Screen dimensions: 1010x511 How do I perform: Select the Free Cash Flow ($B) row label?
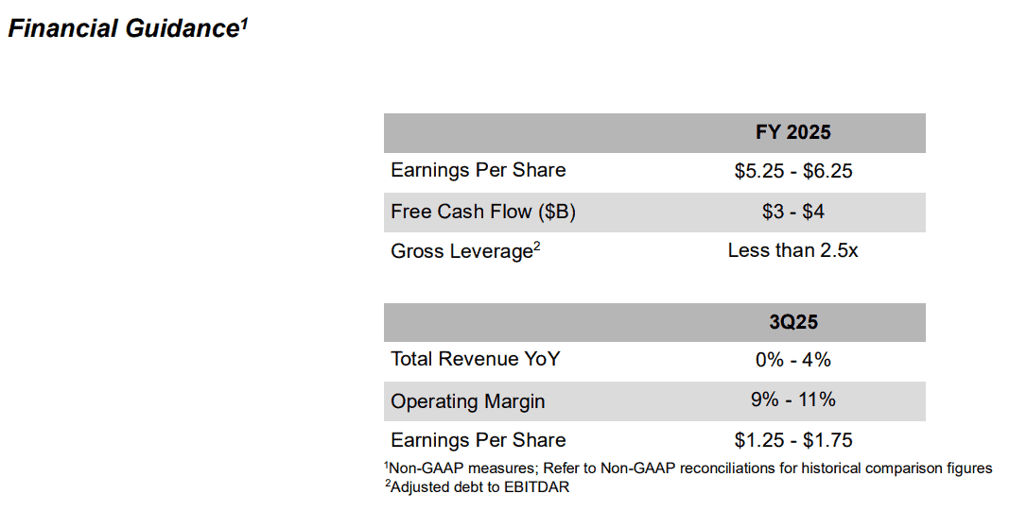tap(483, 212)
